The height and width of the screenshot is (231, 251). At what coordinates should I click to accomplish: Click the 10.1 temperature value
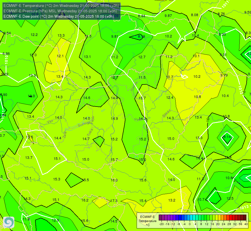[x=196, y=56]
